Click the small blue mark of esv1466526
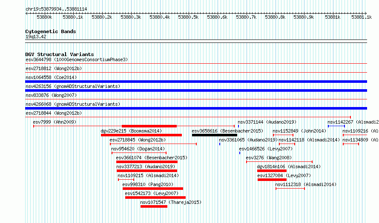The image size is (379, 223). click(x=240, y=153)
